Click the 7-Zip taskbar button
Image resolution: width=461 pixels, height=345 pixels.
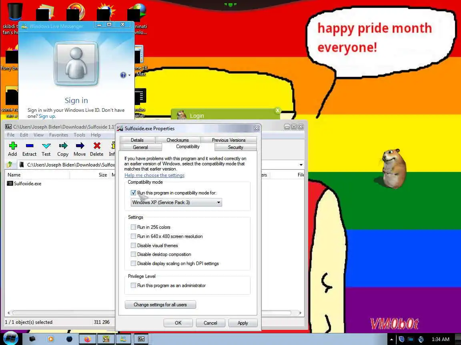click(141, 339)
